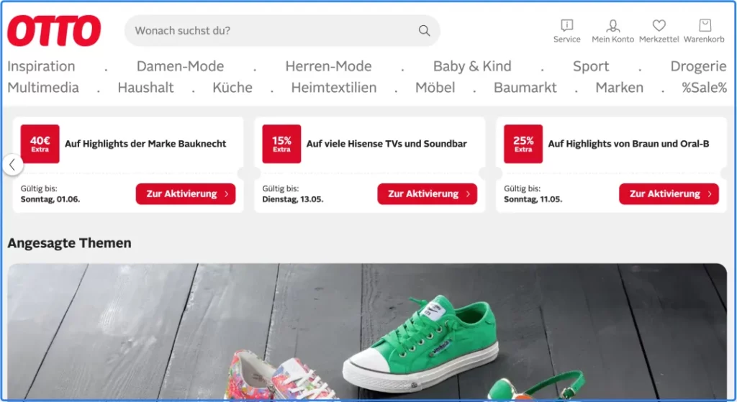The height and width of the screenshot is (402, 737).
Task: Click the search magnifier icon
Action: [424, 30]
